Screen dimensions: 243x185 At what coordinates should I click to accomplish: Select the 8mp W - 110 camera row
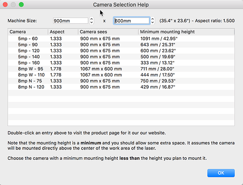[121, 75]
